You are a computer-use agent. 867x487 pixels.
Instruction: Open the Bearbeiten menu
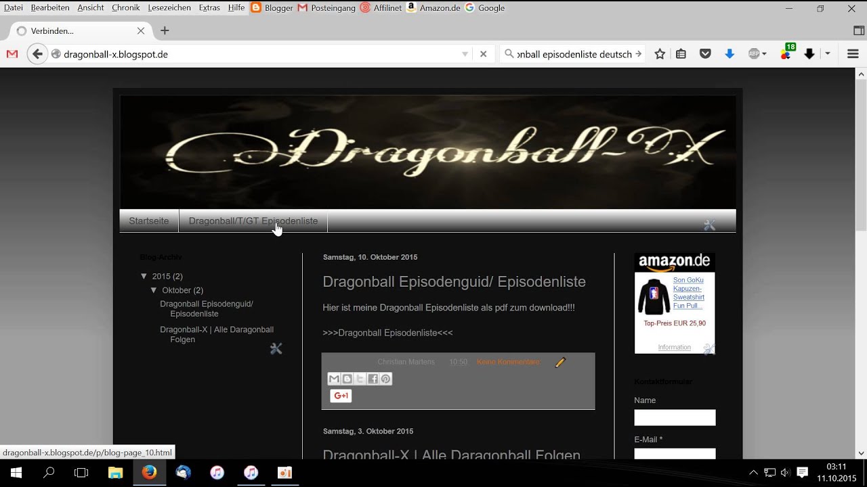click(x=50, y=7)
